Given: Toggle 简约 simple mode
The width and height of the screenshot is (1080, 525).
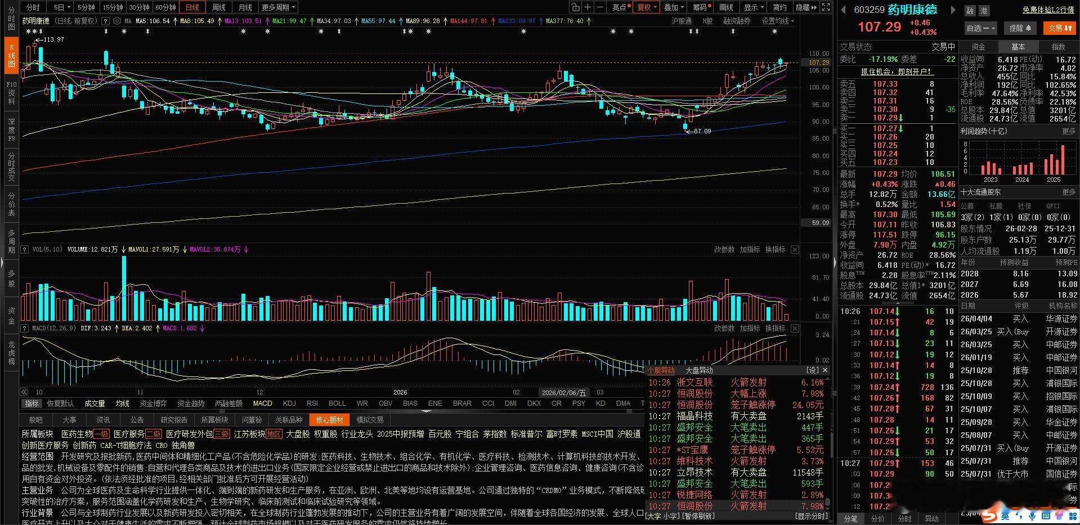Looking at the screenshot, I should click(780, 7).
